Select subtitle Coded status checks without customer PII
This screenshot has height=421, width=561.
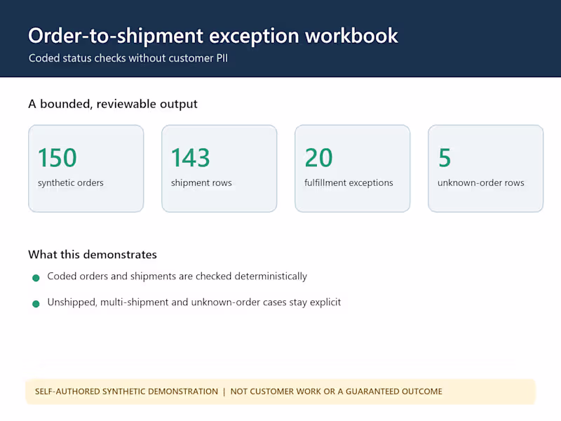pyautogui.click(x=128, y=58)
